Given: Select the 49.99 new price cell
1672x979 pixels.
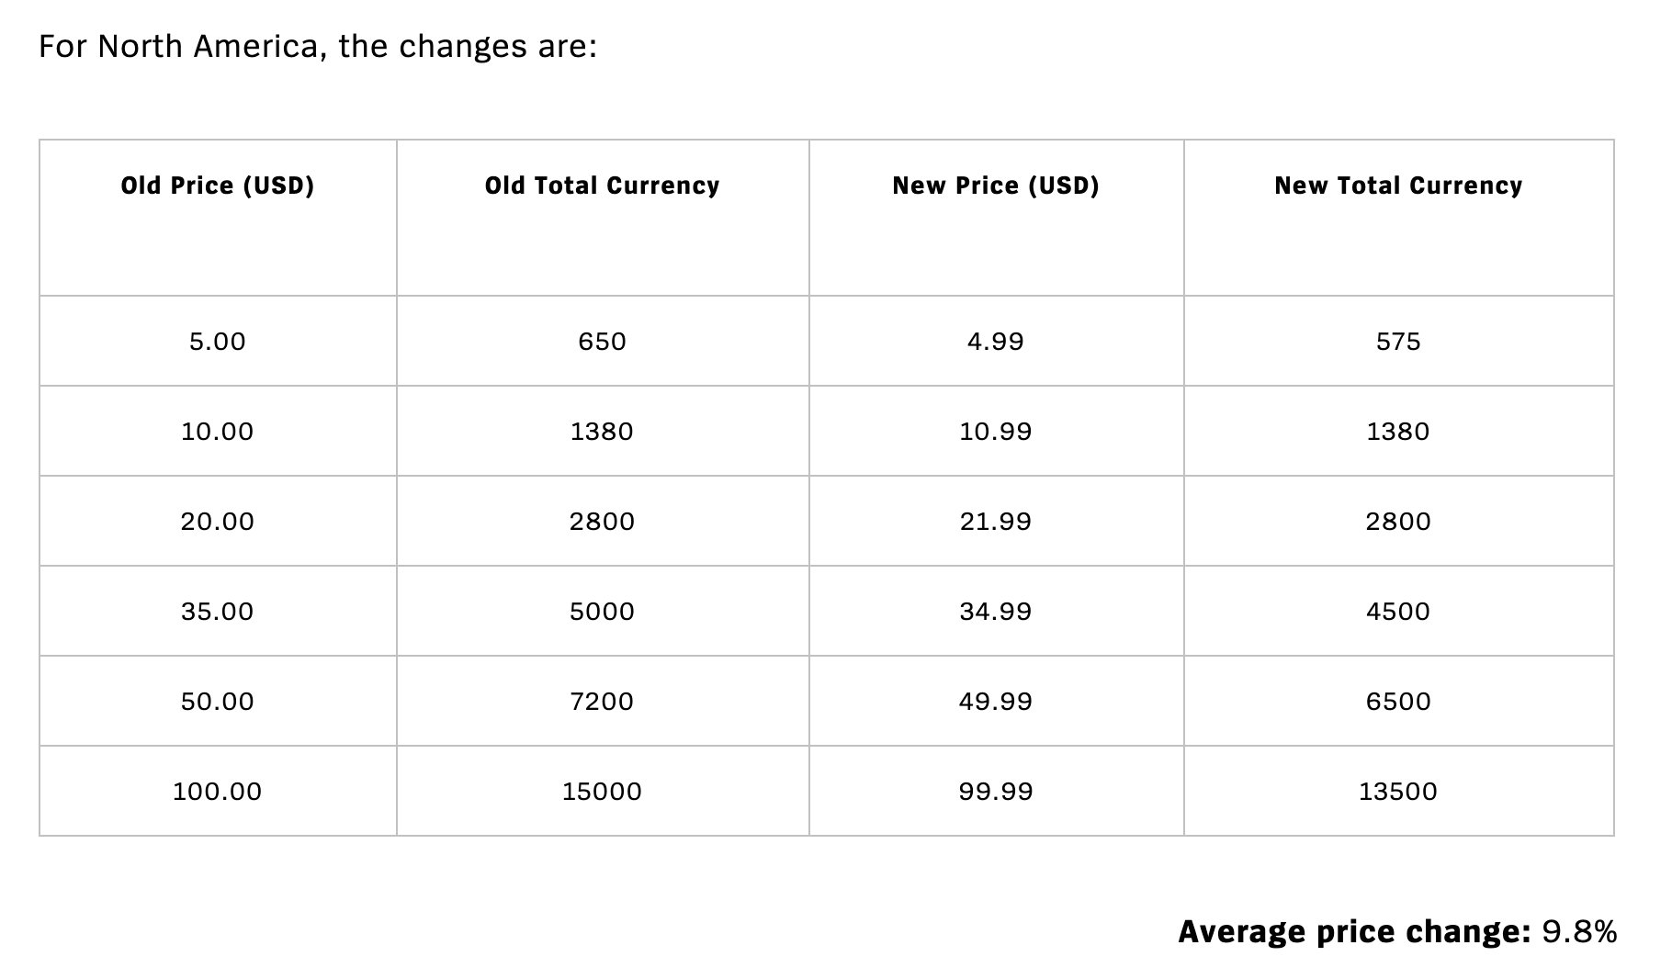Looking at the screenshot, I should click(x=996, y=702).
